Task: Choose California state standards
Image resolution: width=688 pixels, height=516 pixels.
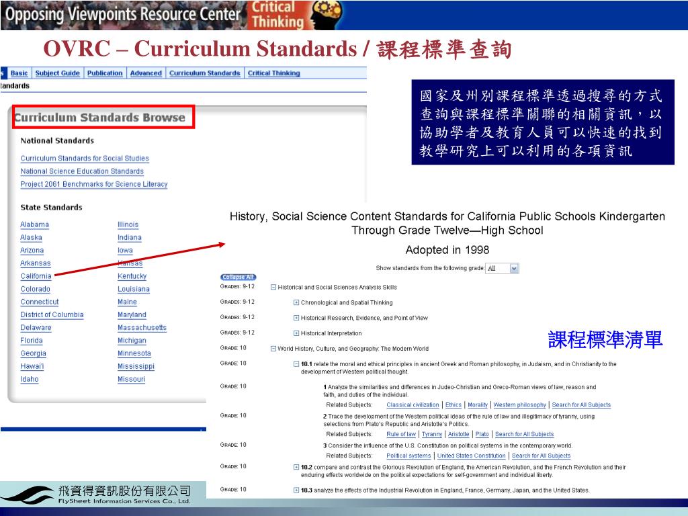Action: pos(36,276)
